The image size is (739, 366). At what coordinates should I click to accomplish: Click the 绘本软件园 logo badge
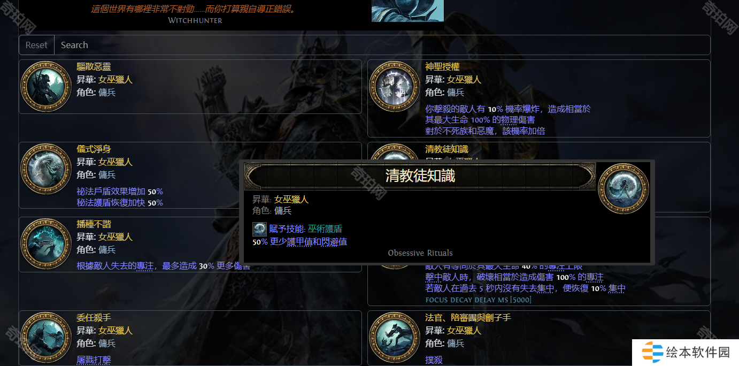(686, 352)
